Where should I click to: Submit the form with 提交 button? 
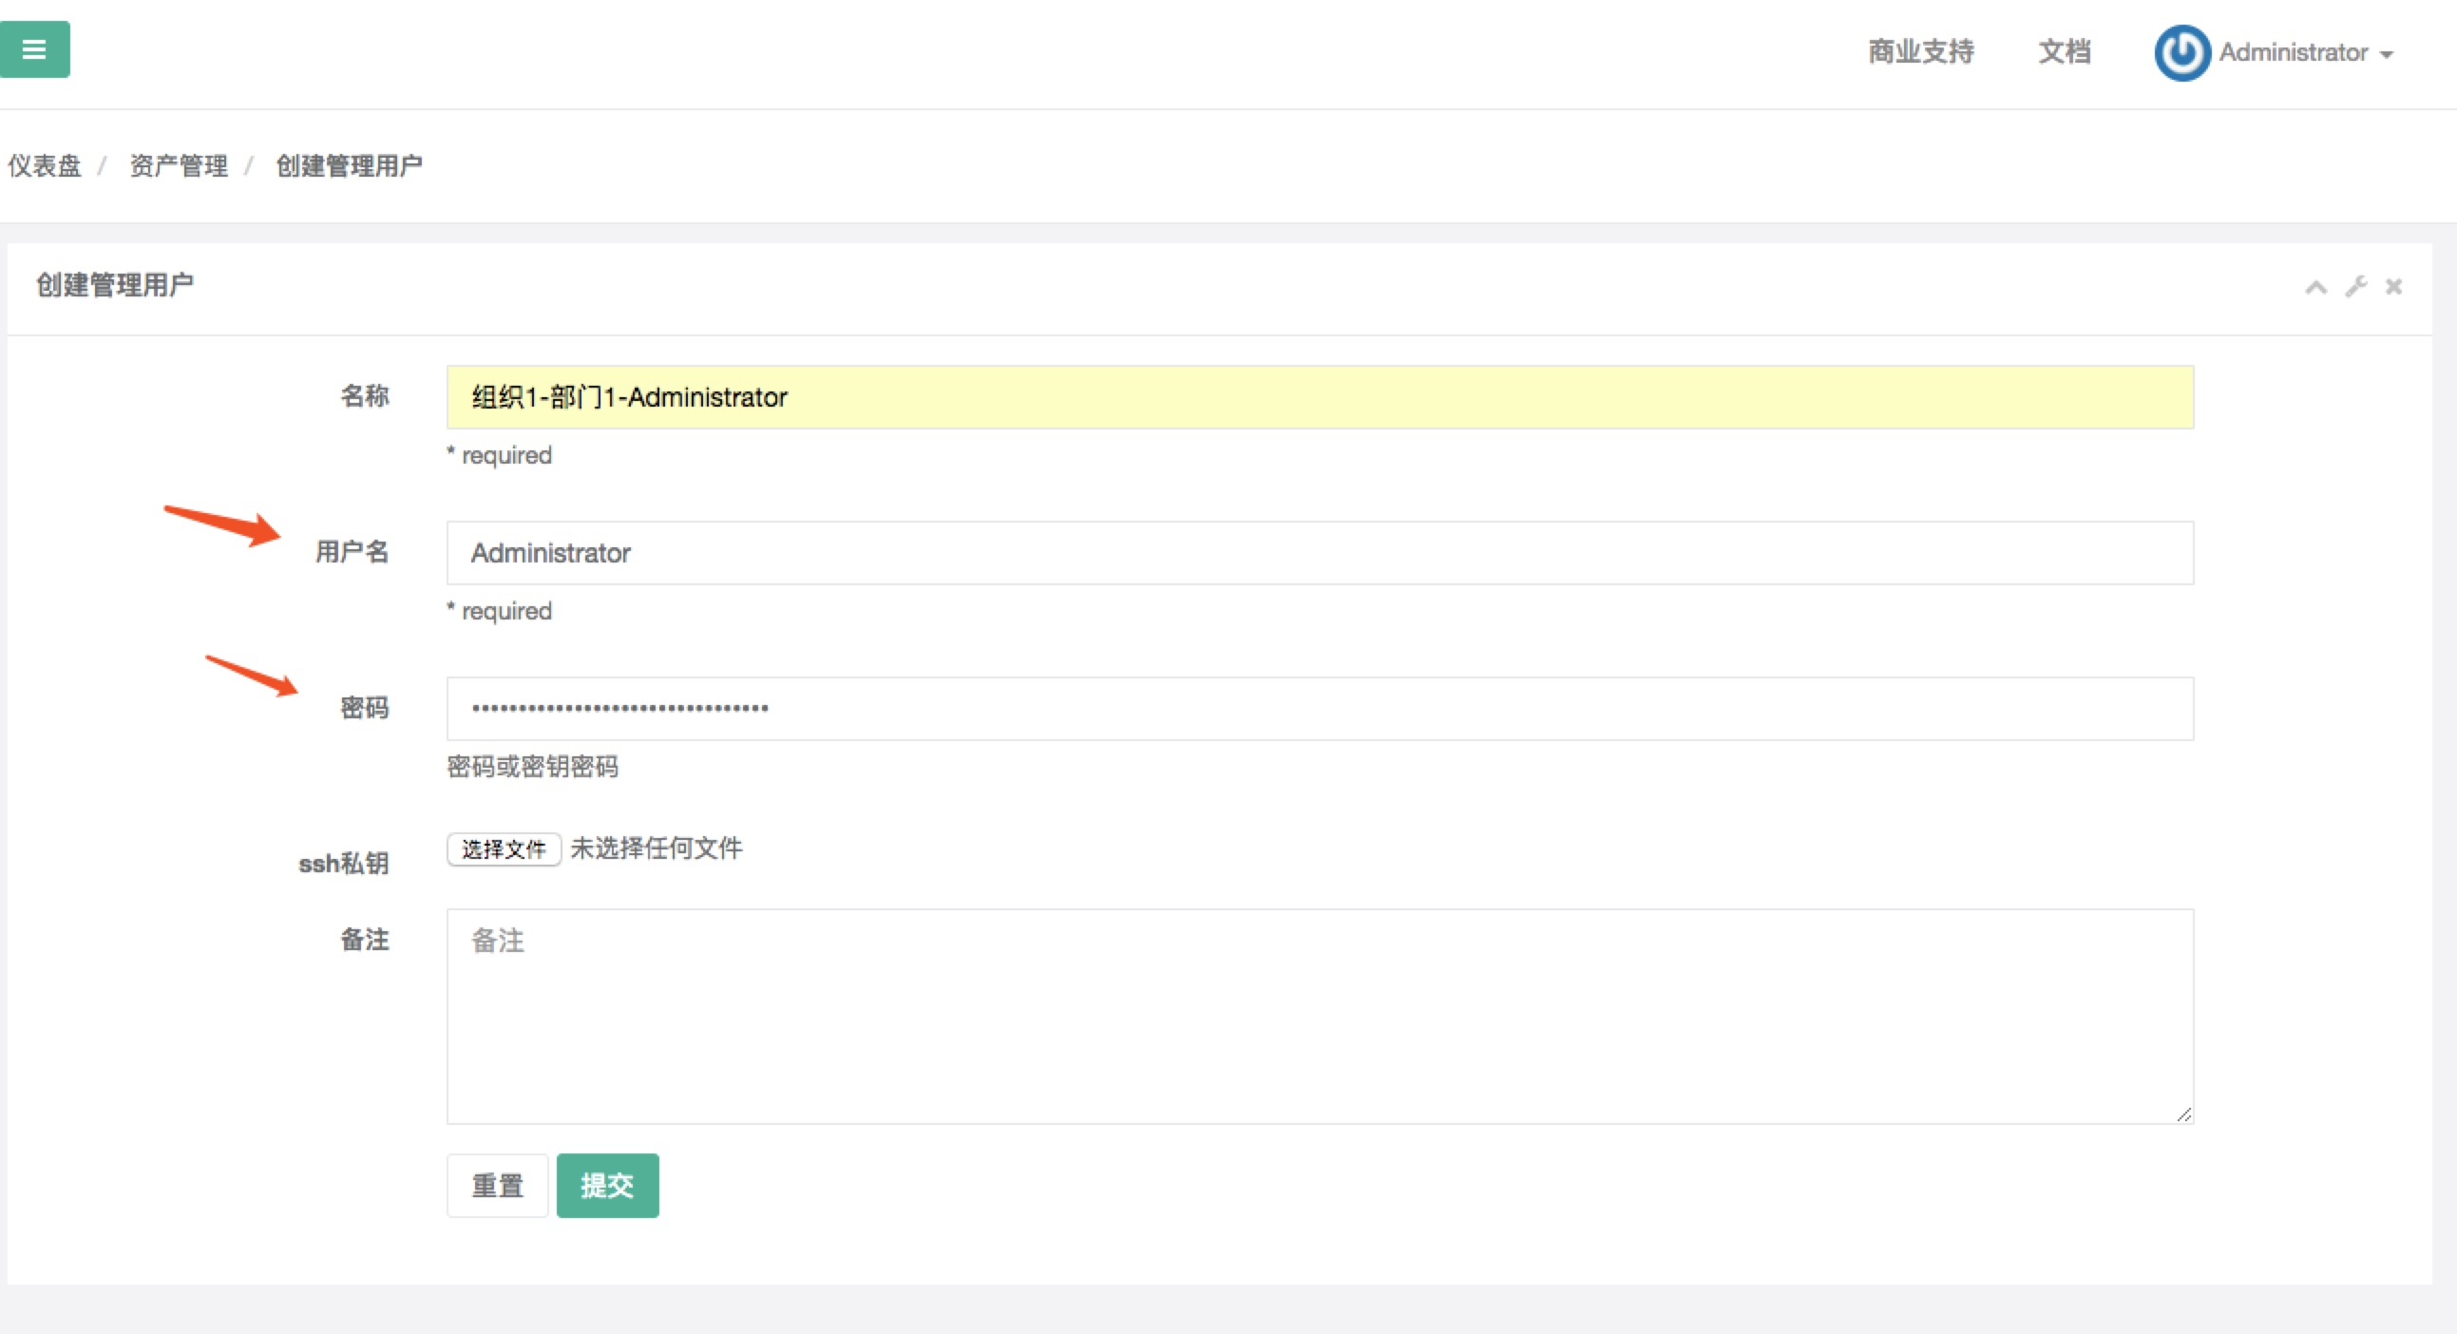pos(606,1185)
